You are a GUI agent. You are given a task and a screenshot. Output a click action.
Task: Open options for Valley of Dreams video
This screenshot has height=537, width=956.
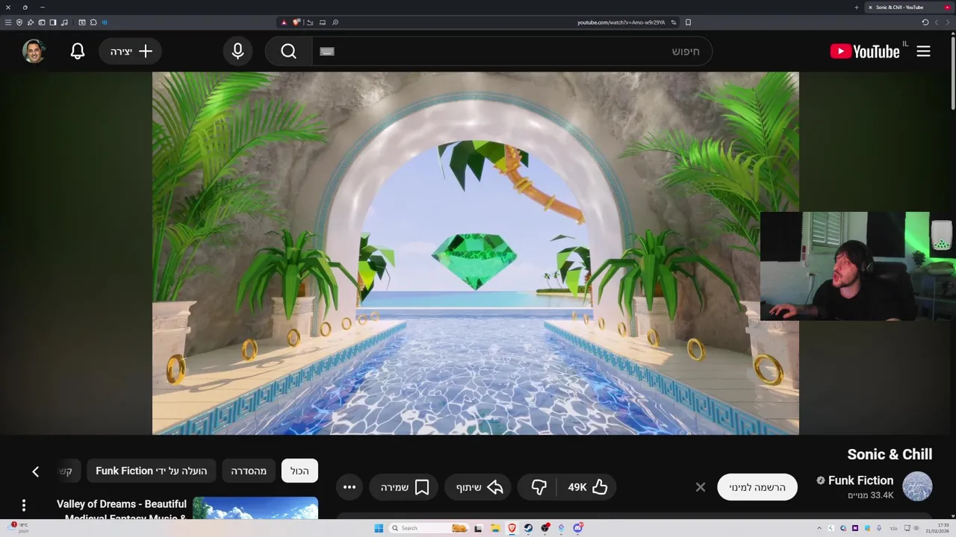click(23, 506)
